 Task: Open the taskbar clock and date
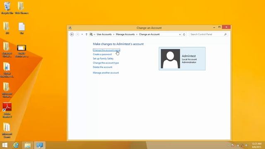click(x=257, y=145)
